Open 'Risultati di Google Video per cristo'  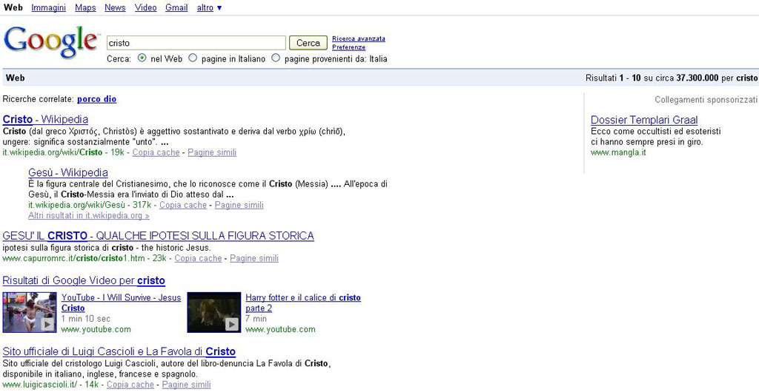point(84,280)
